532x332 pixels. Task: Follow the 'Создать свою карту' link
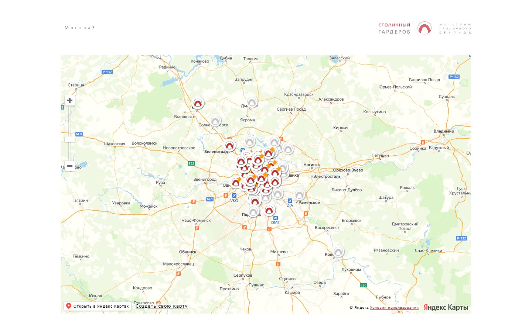[161, 306]
